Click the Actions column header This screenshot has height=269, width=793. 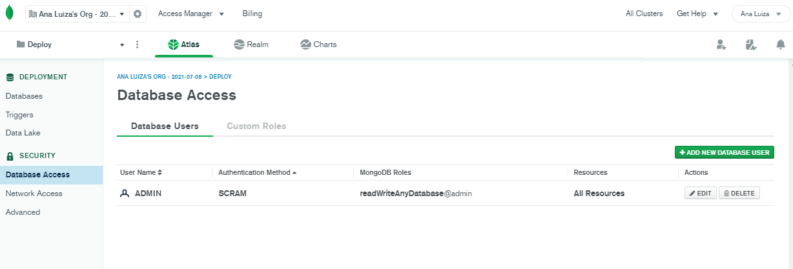pyautogui.click(x=696, y=172)
